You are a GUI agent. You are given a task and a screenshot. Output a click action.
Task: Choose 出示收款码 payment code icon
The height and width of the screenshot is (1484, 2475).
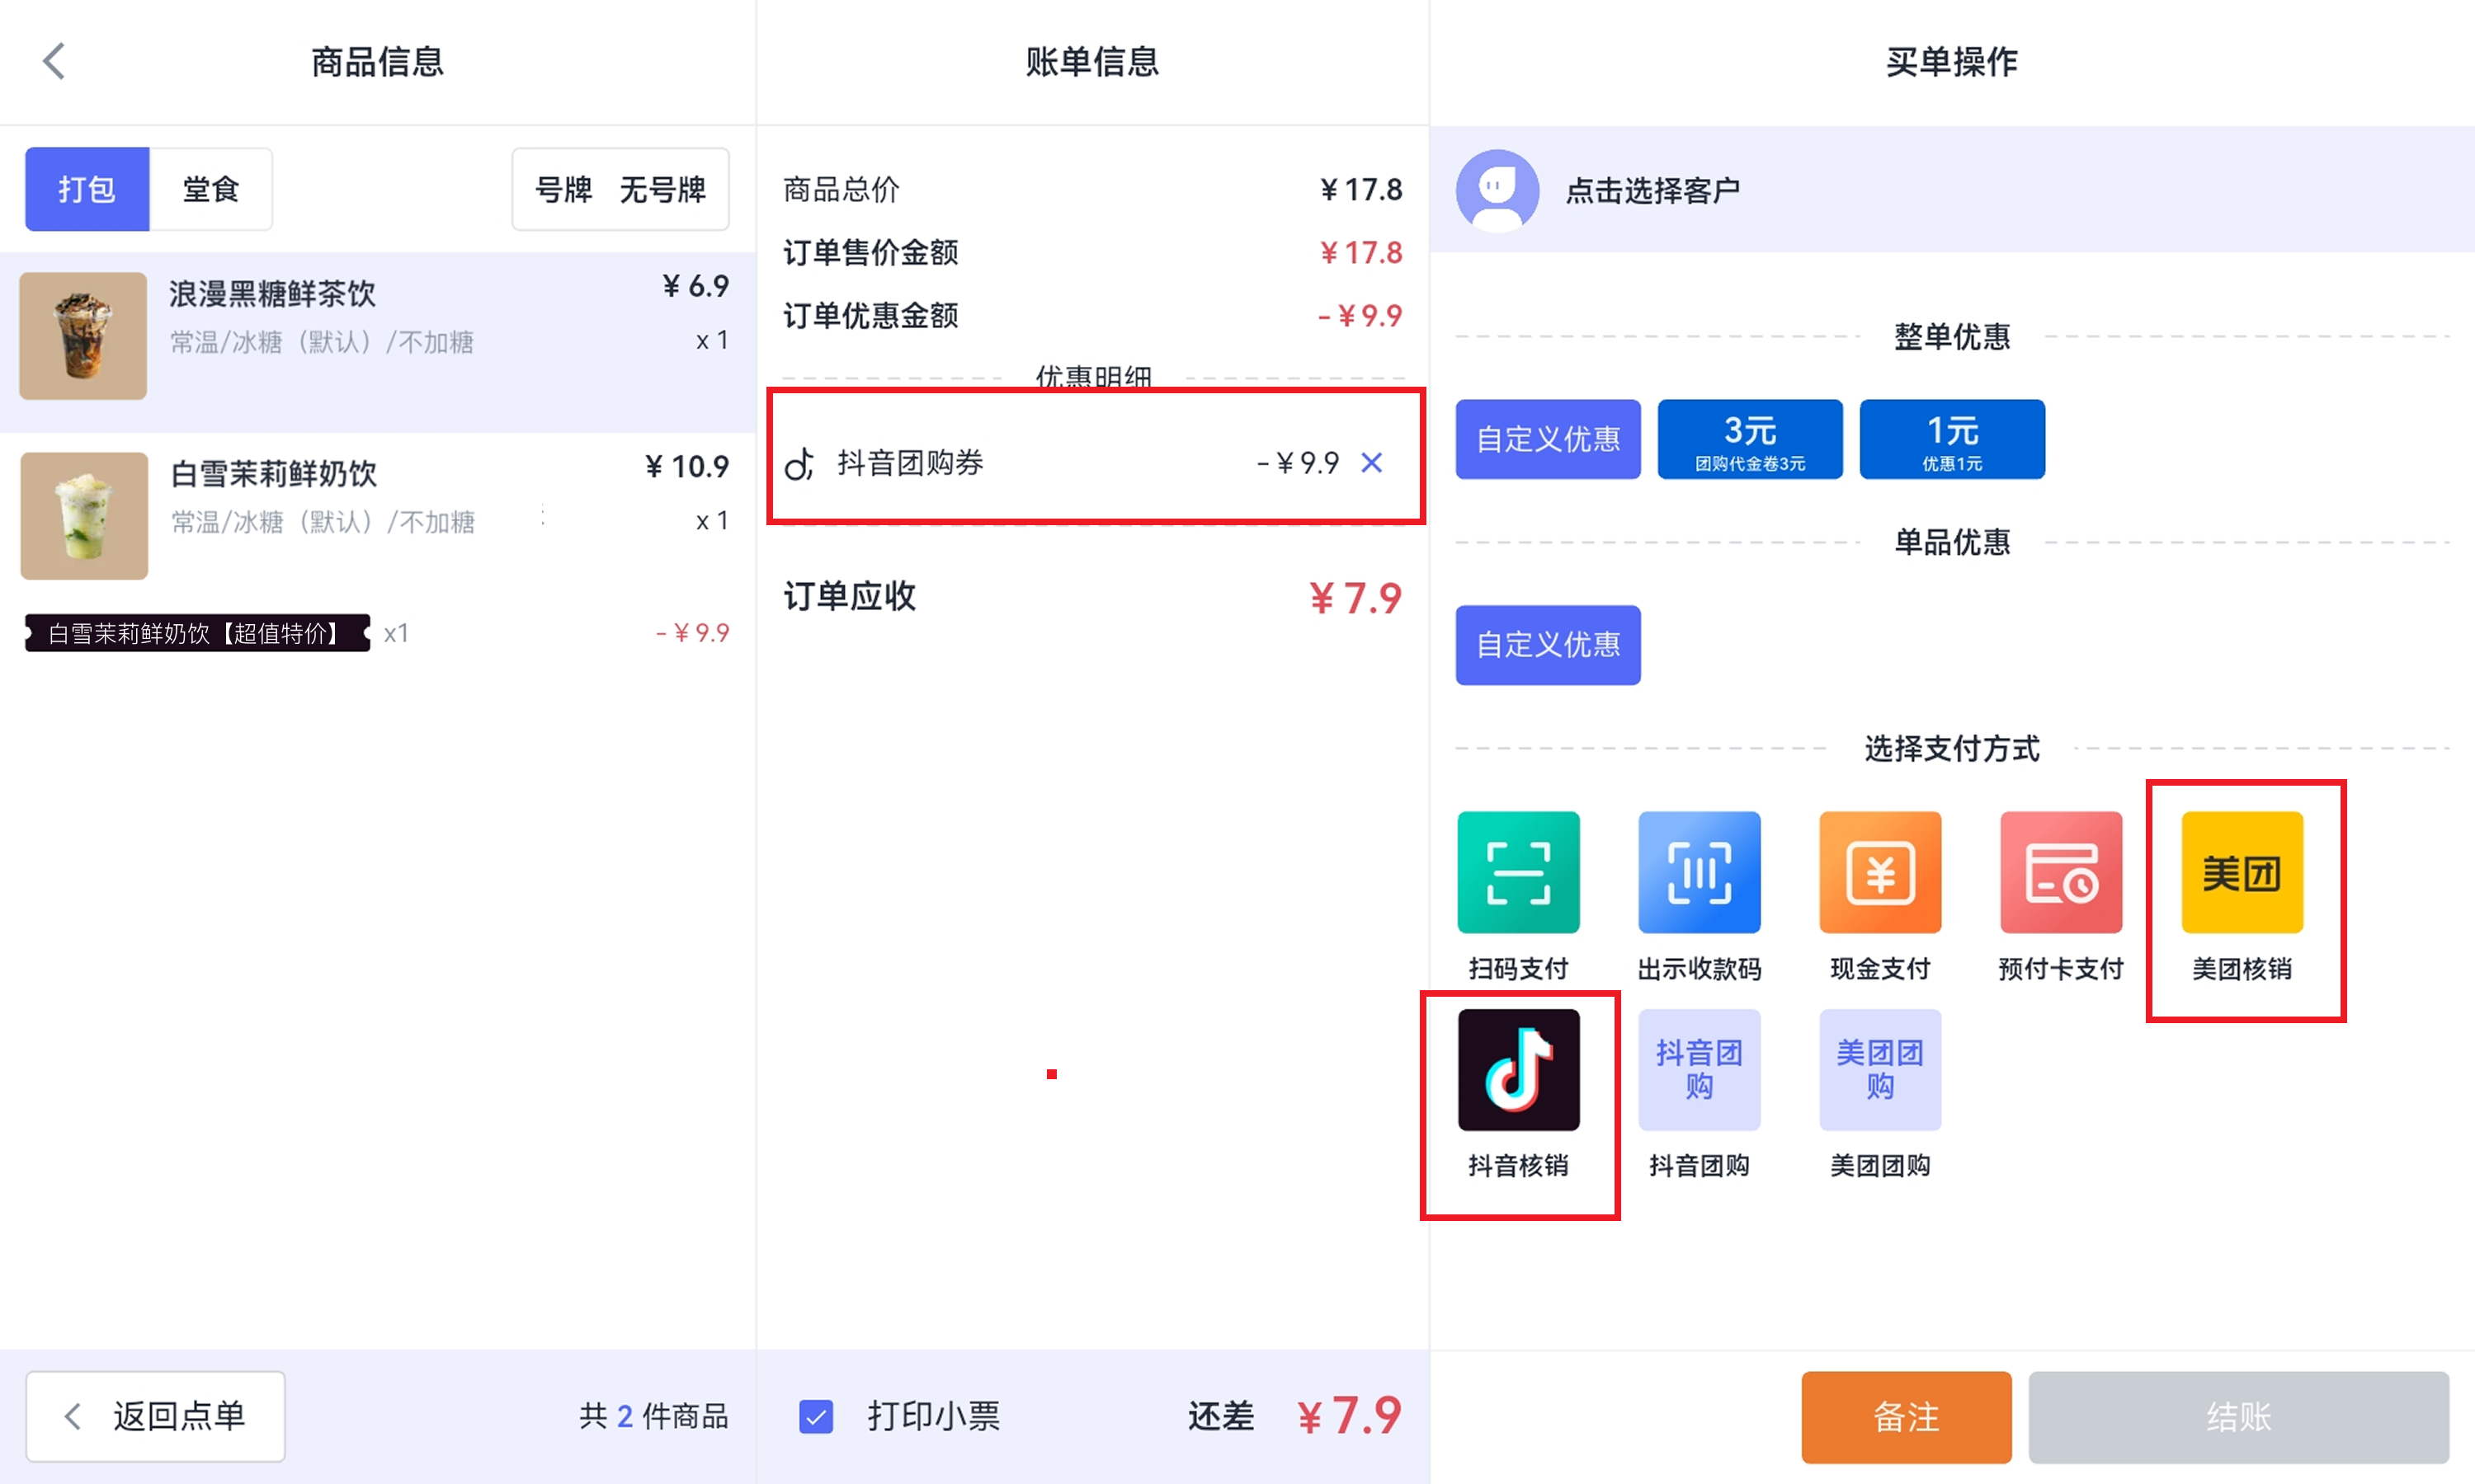[1699, 872]
